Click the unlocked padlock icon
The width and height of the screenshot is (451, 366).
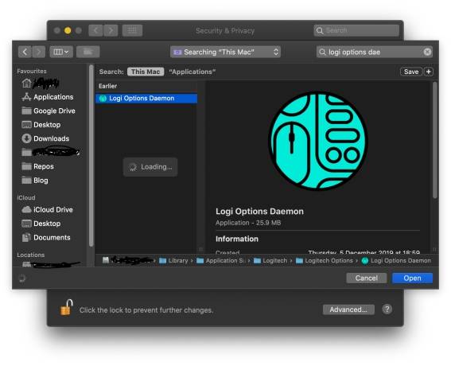click(x=66, y=308)
